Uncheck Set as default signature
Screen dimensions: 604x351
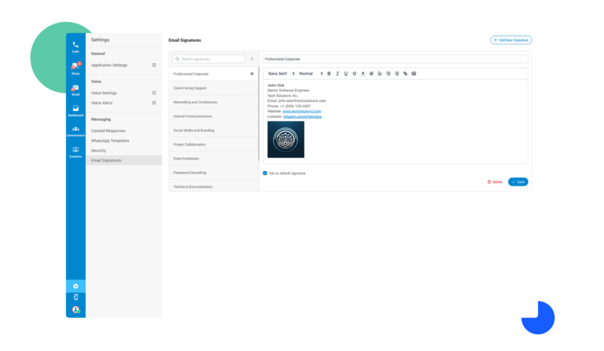click(x=265, y=173)
